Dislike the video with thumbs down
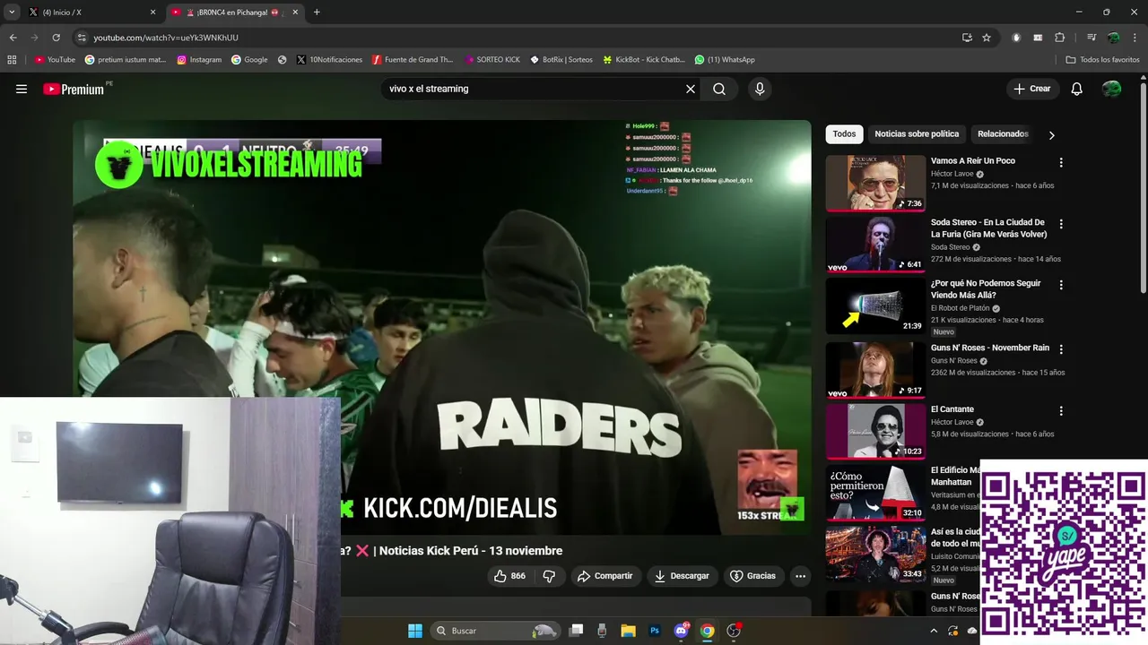Screen dimensions: 1148x645 coord(549,576)
